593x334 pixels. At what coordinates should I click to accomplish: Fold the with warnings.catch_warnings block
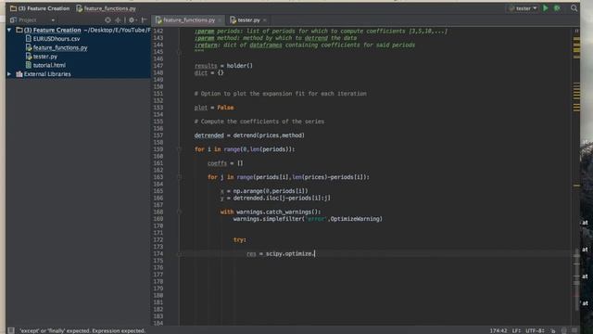pos(180,212)
